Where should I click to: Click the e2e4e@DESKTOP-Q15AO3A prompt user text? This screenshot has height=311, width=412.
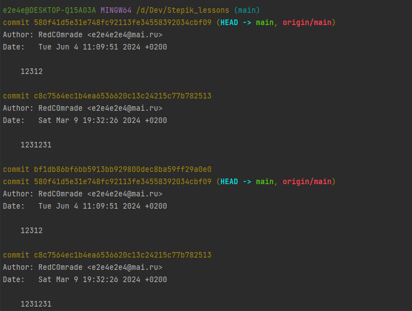(49, 10)
